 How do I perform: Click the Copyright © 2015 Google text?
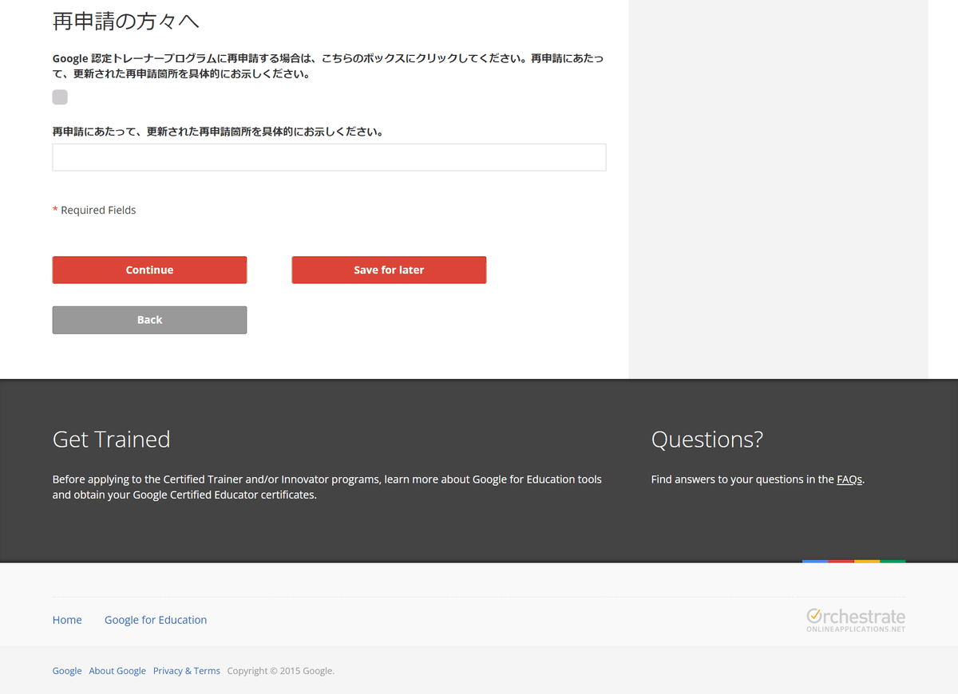tap(281, 671)
